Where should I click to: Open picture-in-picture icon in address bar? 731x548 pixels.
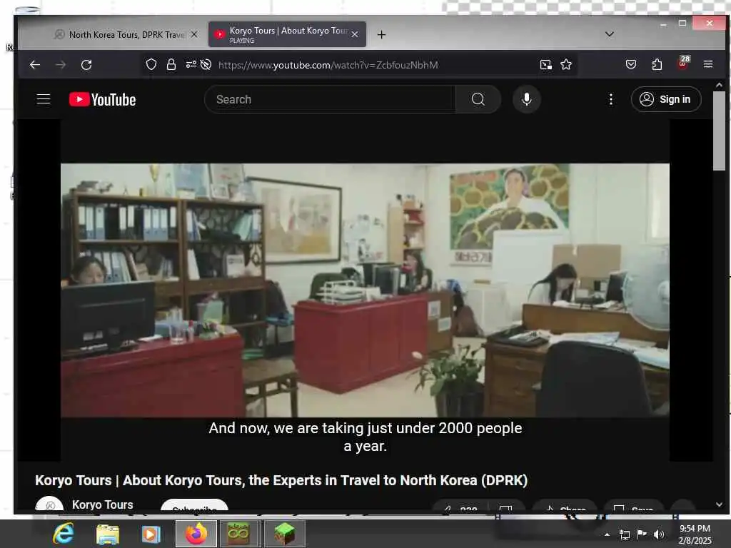546,65
